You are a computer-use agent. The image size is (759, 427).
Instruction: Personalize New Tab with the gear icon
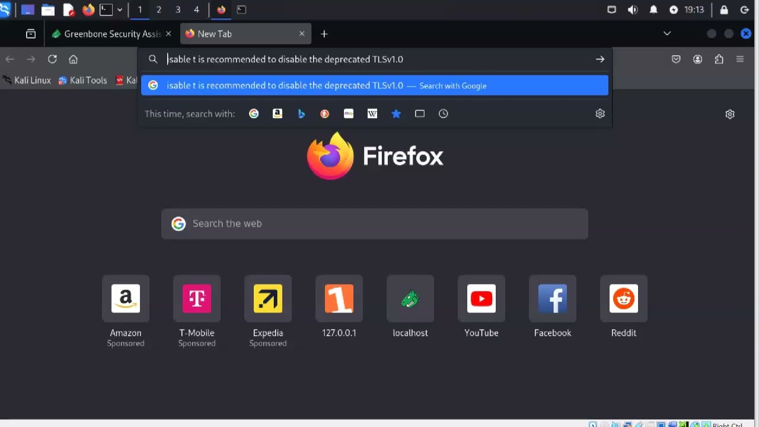click(x=730, y=114)
